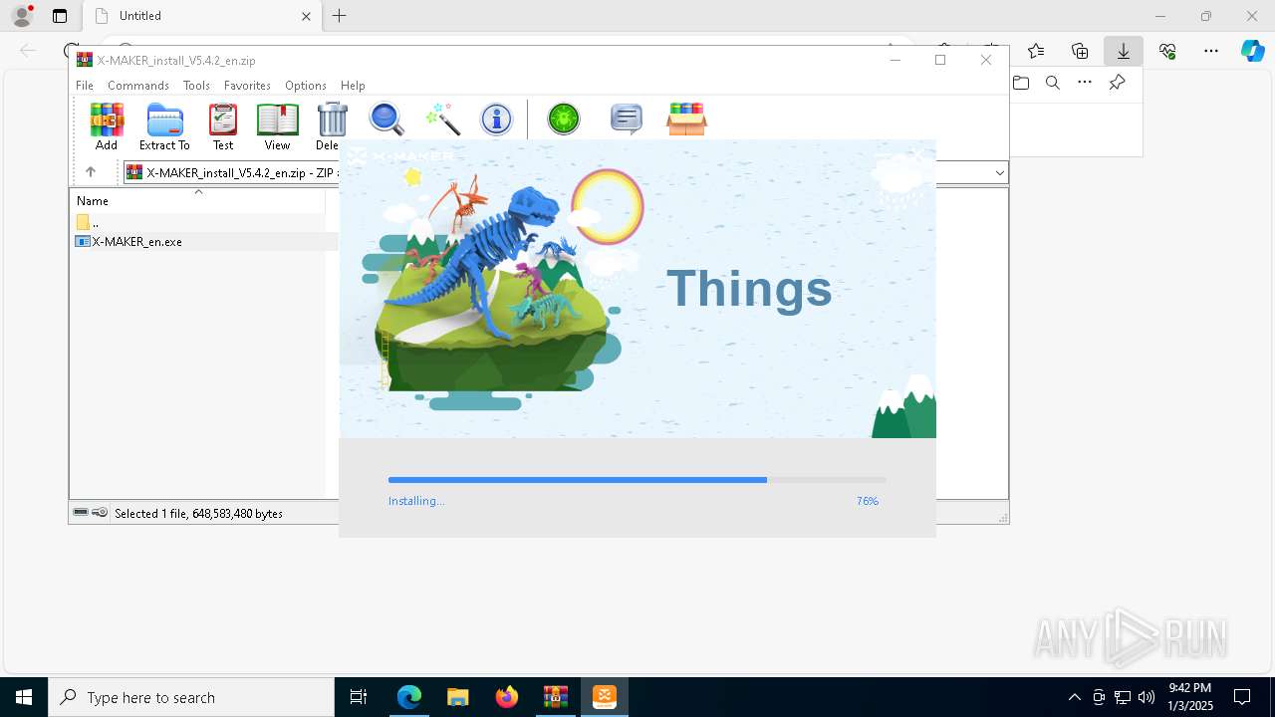Open the notification center icon
The image size is (1275, 717).
1242,697
